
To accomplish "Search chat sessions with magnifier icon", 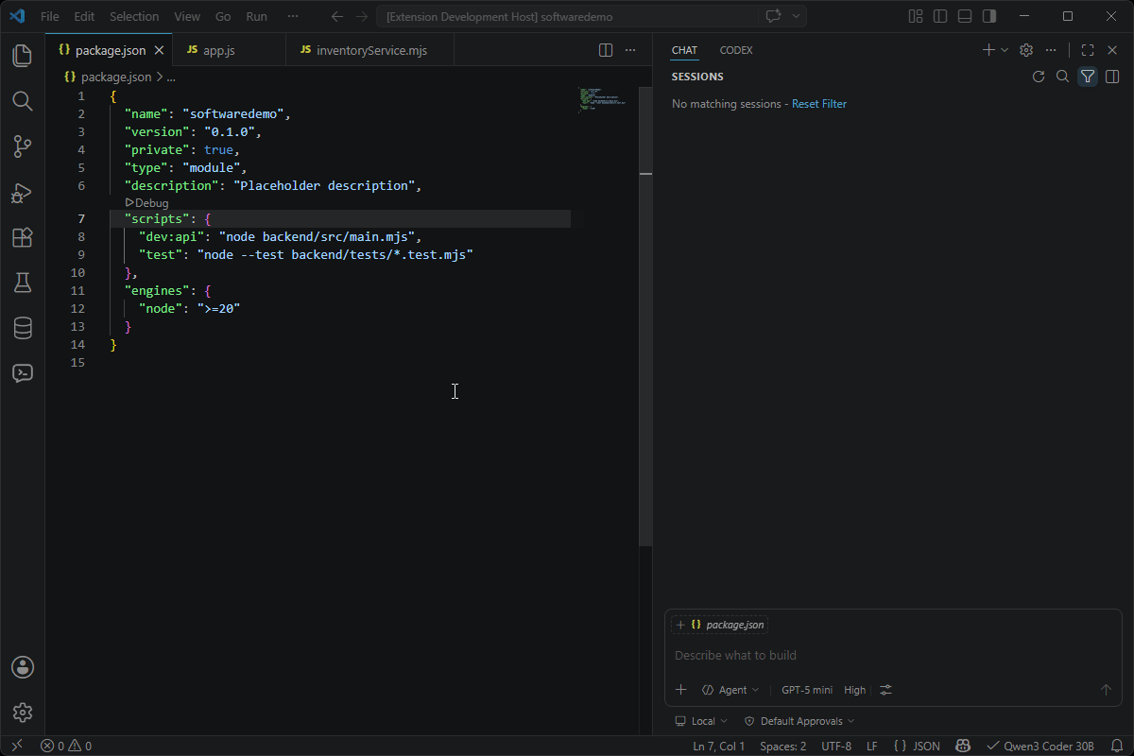I will click(x=1063, y=77).
